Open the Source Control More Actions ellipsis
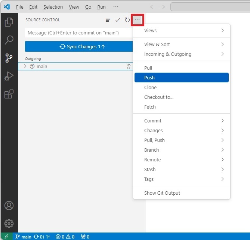The image size is (250, 240). (137, 20)
